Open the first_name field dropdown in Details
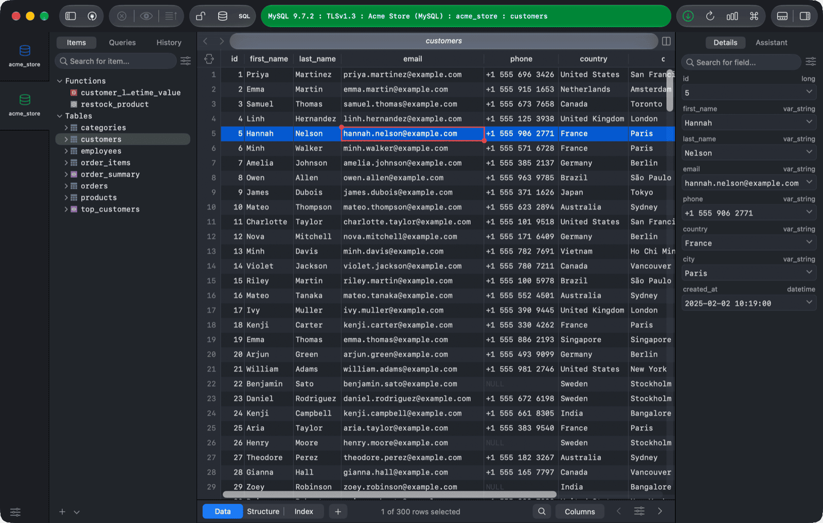 809,123
